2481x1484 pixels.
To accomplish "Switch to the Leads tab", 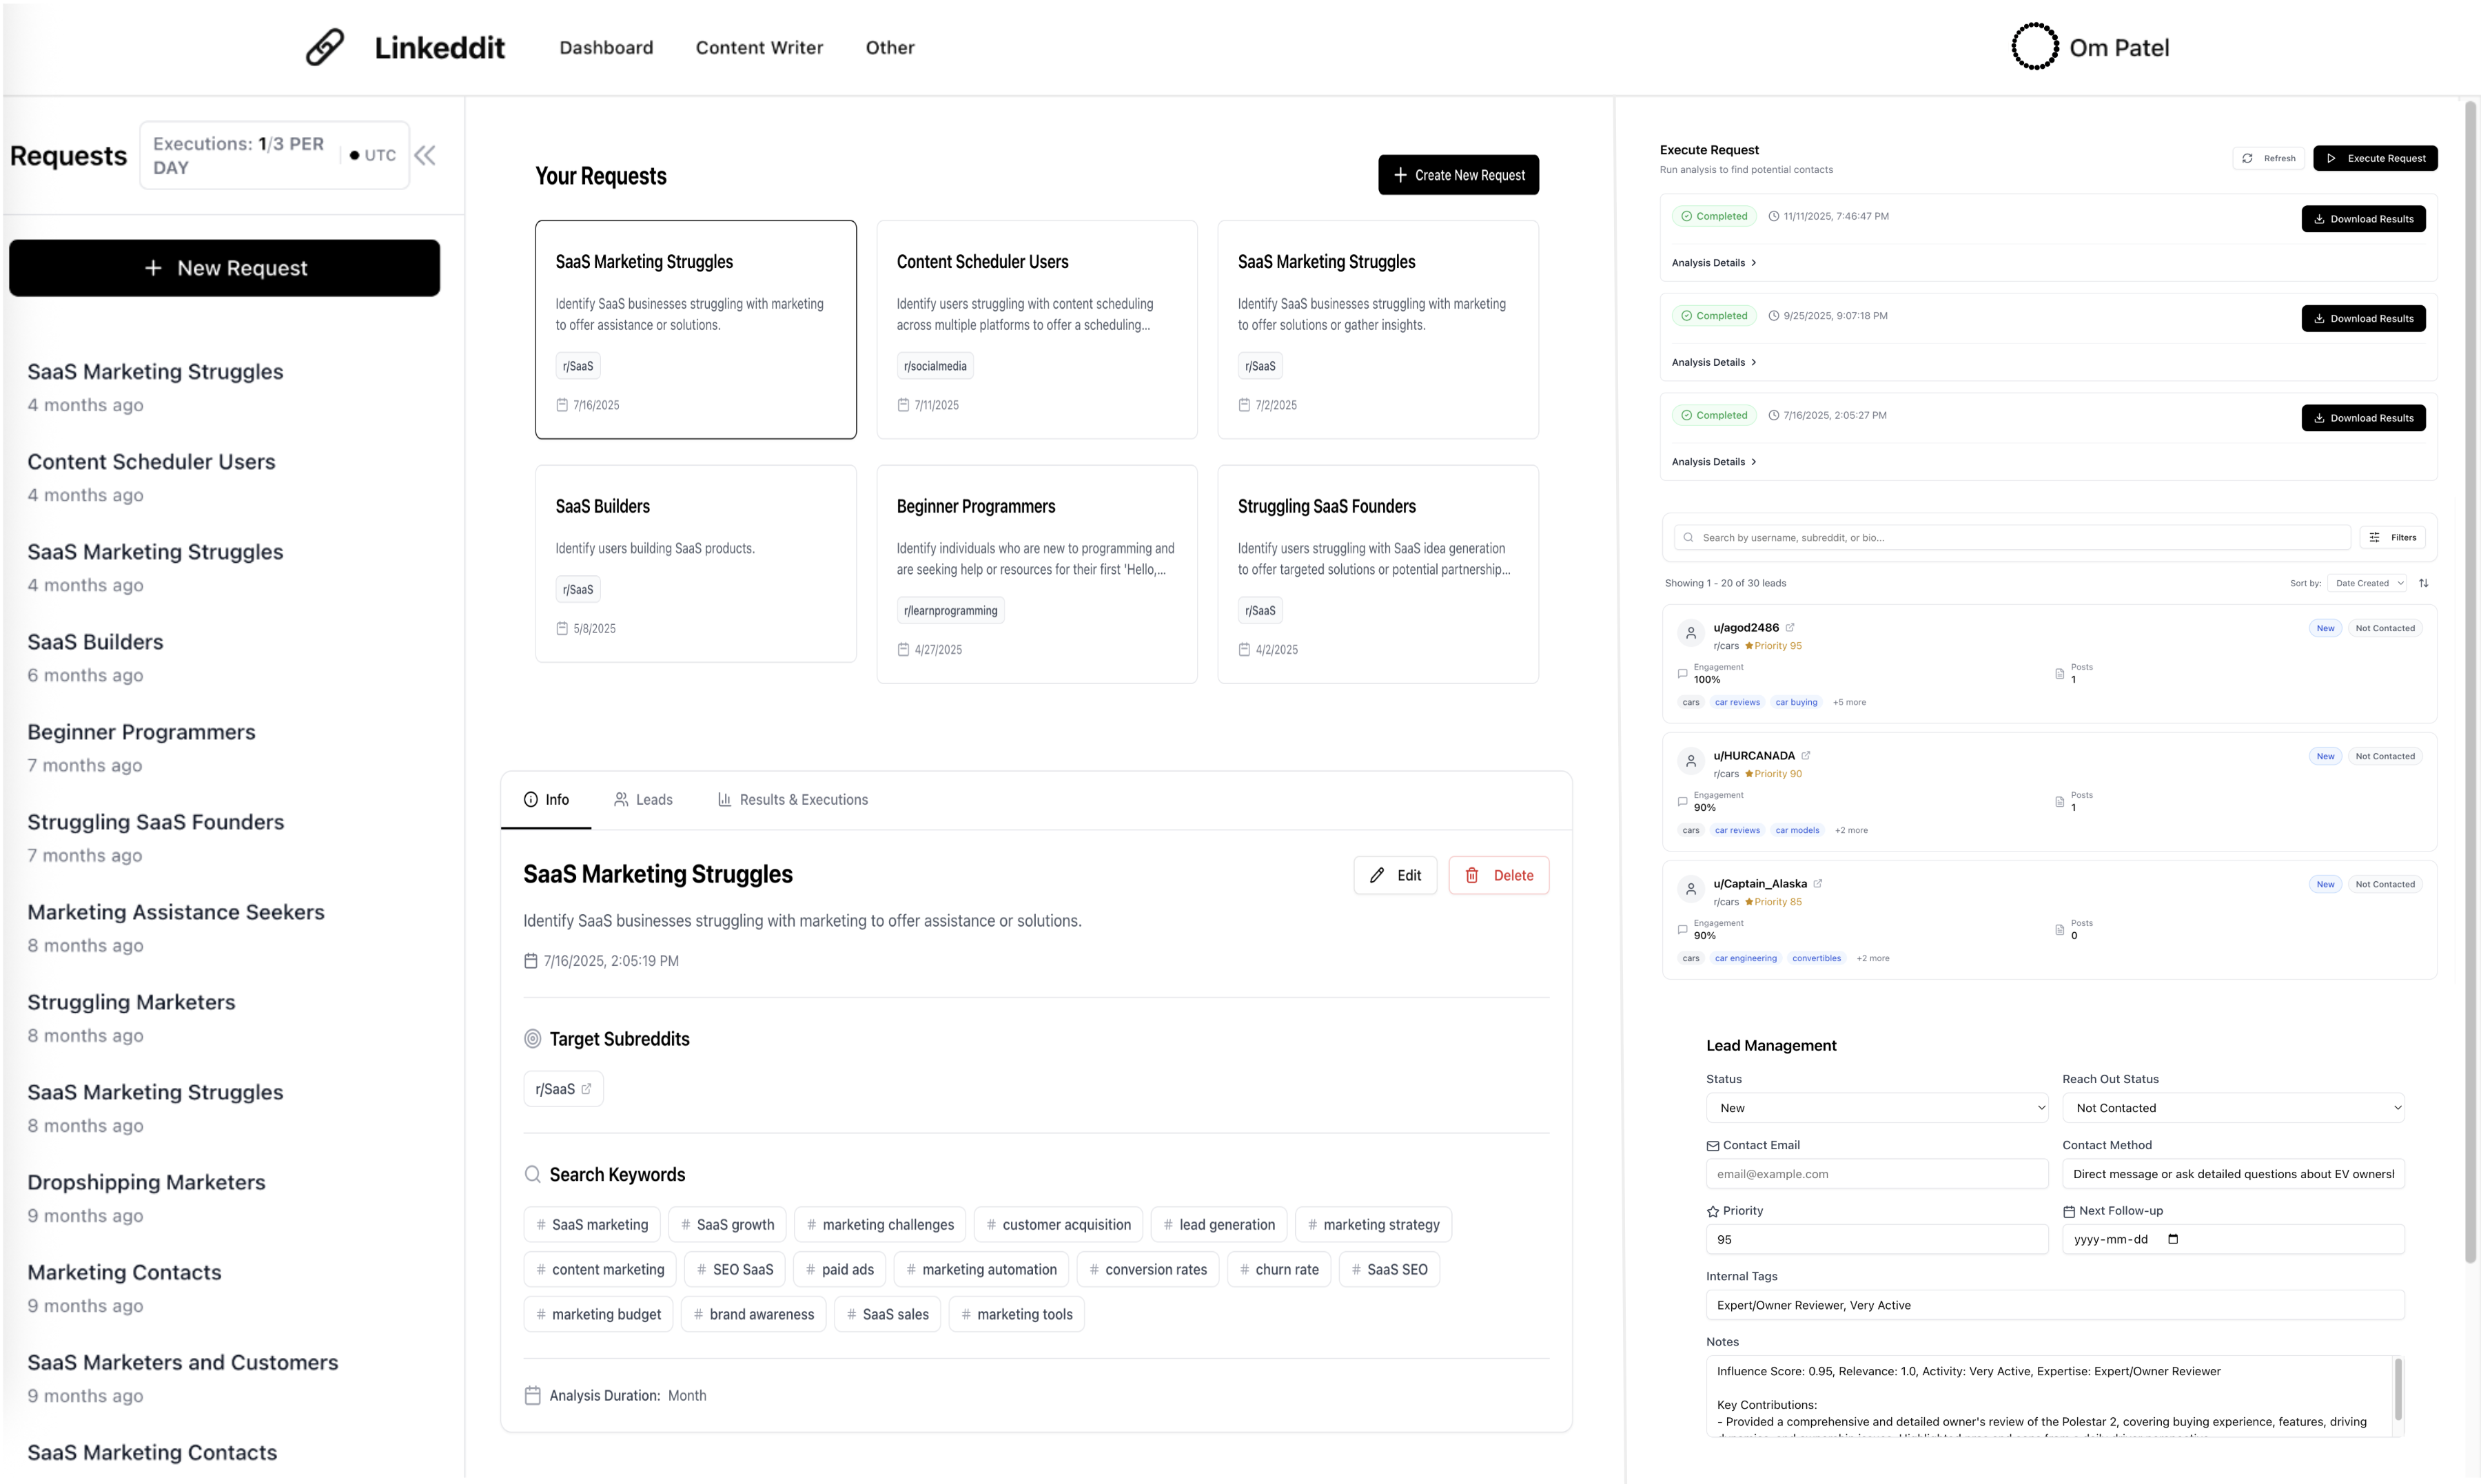I will (x=643, y=799).
